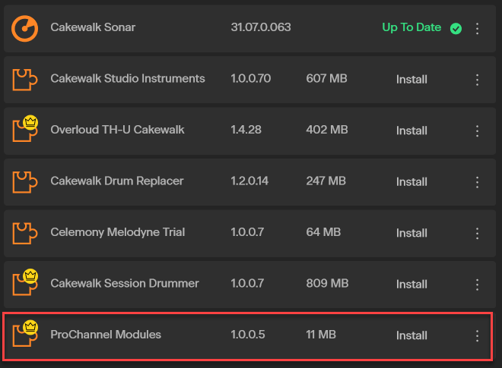Click version 1.0.0.7 of Session Drummer
The height and width of the screenshot is (368, 502).
coord(247,283)
